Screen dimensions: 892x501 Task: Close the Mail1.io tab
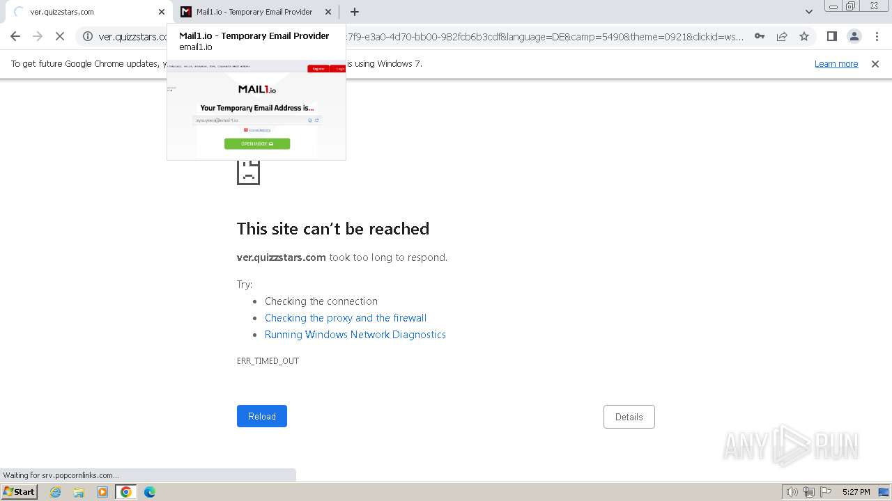pos(328,12)
